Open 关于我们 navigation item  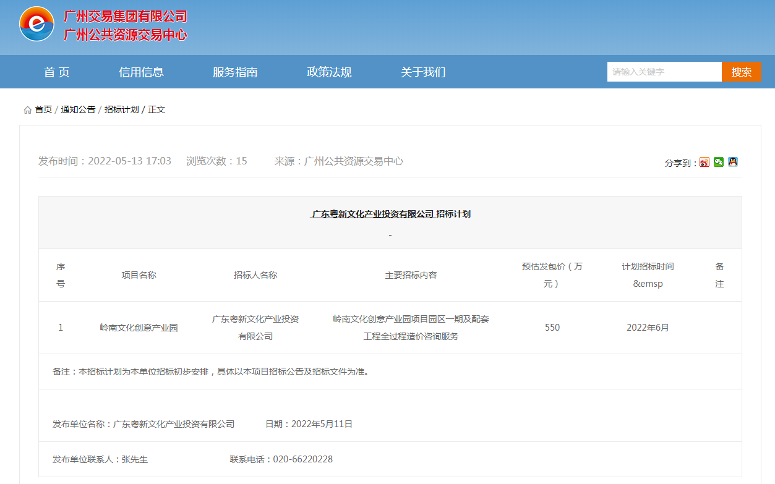pyautogui.click(x=423, y=72)
